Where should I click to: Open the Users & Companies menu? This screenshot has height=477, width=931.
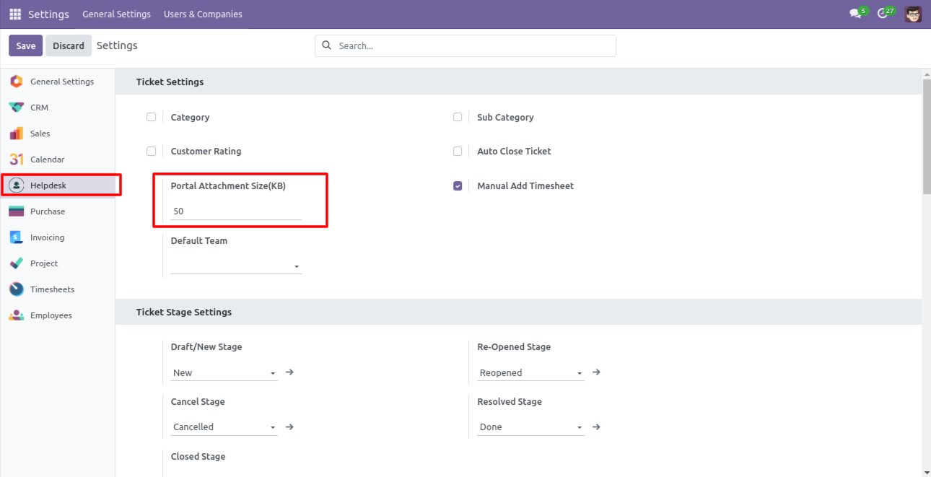pos(203,14)
